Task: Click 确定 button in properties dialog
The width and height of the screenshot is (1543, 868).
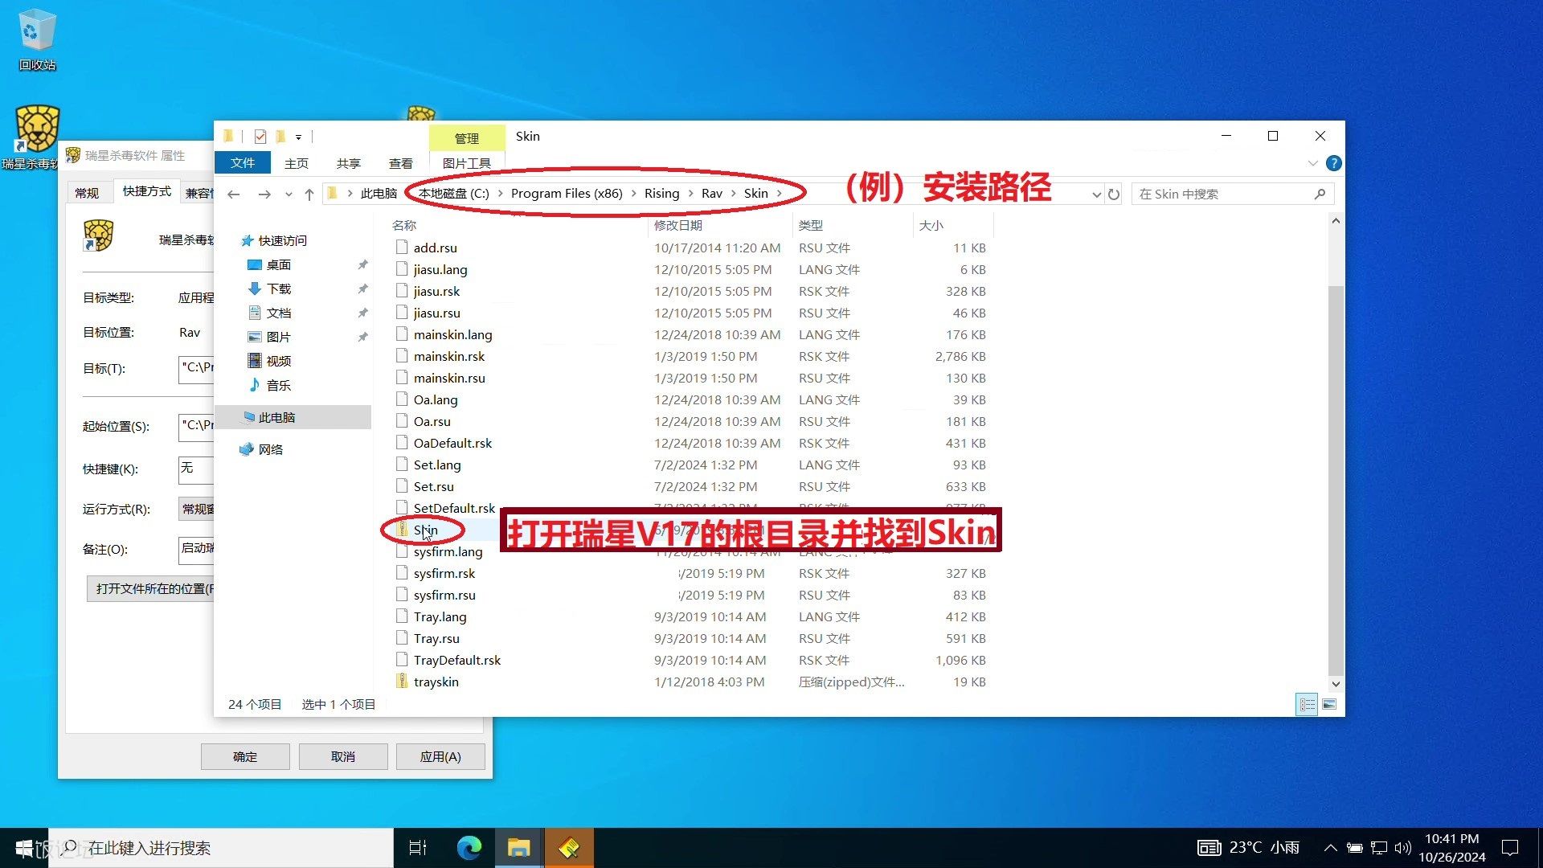Action: [x=245, y=756]
